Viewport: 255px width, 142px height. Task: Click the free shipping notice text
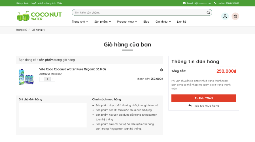[39, 3]
